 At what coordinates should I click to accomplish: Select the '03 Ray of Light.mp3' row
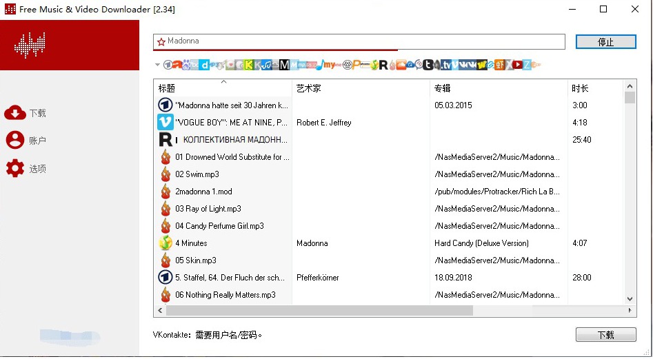pos(389,208)
